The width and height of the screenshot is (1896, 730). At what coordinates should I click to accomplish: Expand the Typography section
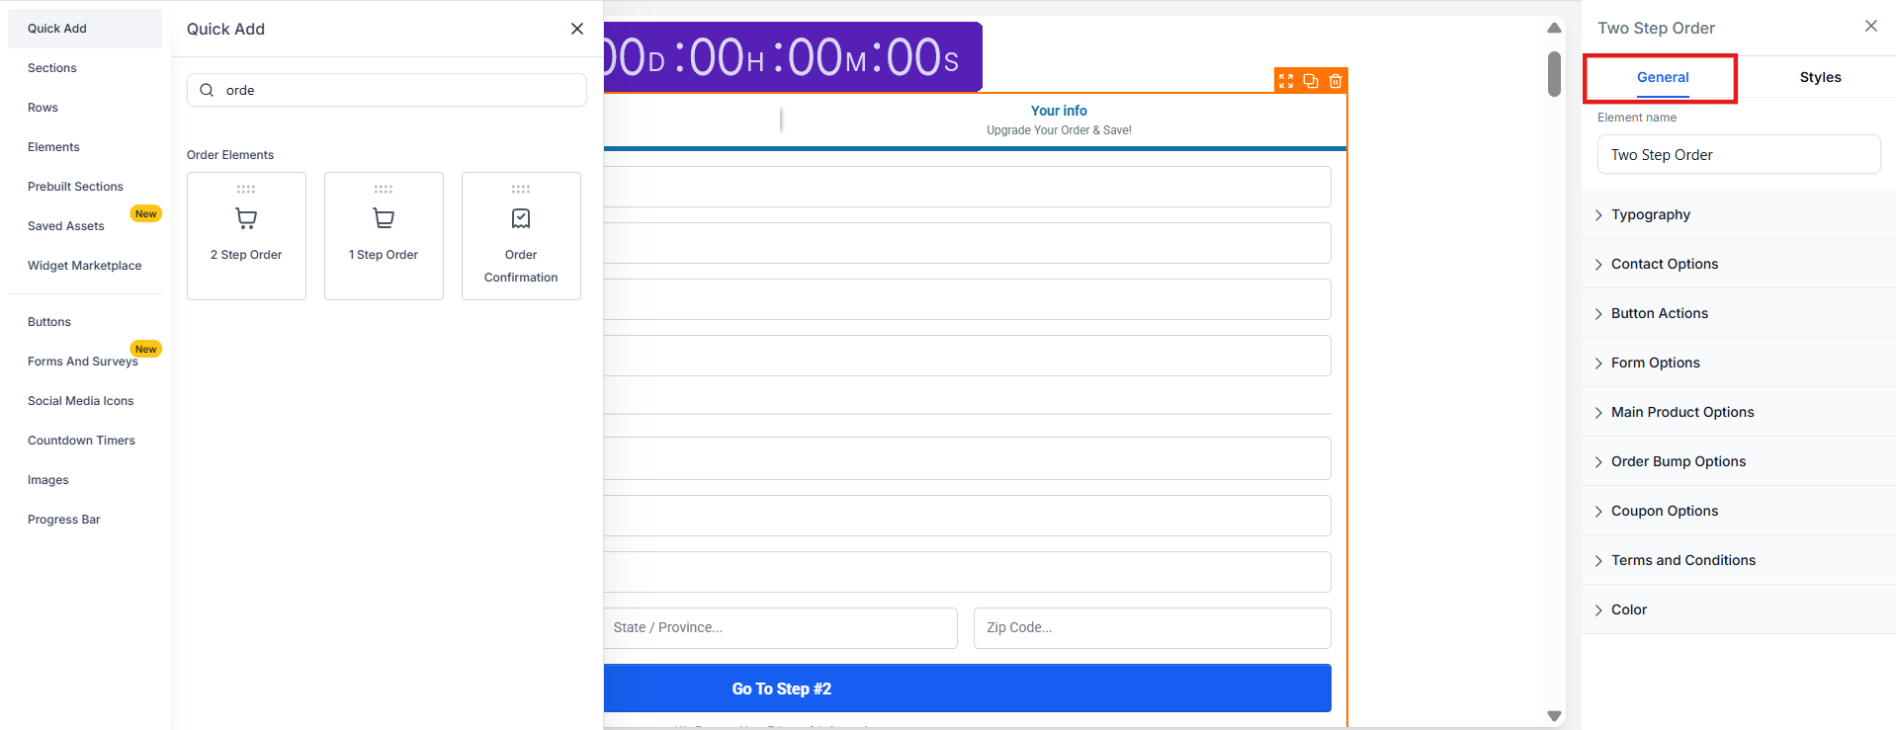[x=1739, y=214]
